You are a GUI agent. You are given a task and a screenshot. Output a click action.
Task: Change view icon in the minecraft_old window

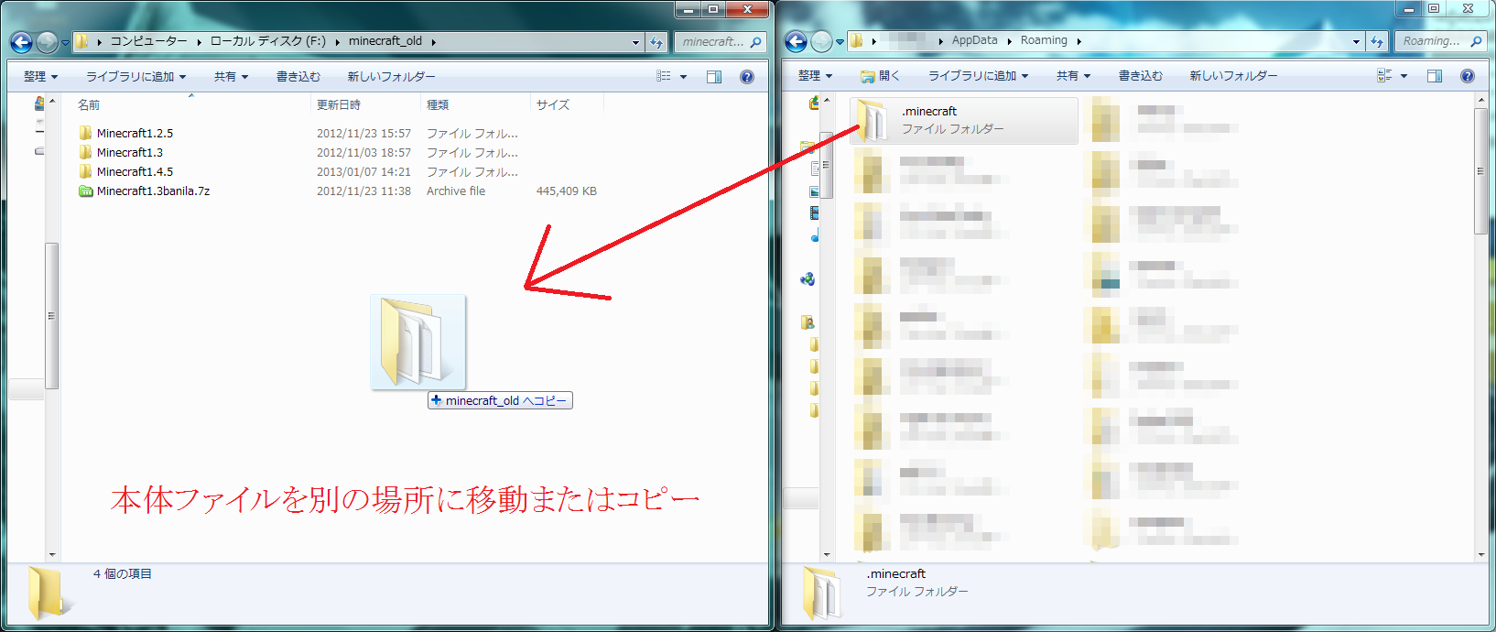click(x=664, y=77)
